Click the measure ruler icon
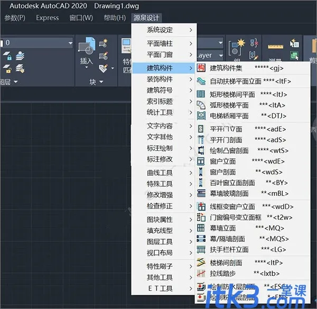317x309 pixels. pos(275,47)
